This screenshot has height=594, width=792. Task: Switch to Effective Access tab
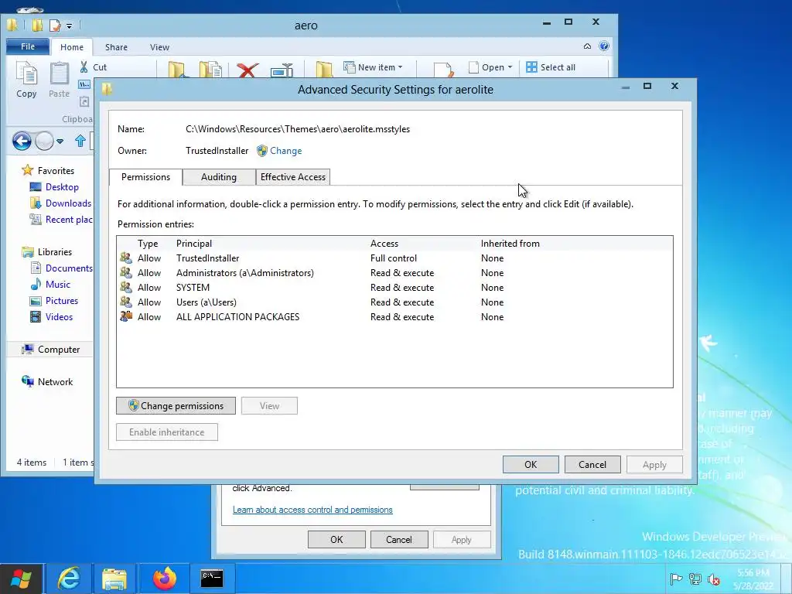[293, 177]
